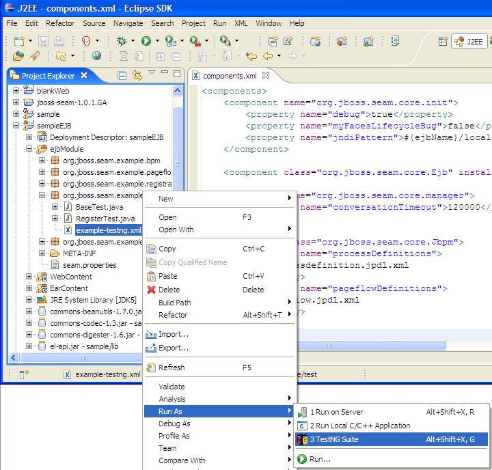The height and width of the screenshot is (470, 492).
Task: Click the Open Web Browser globe icon
Action: 96,56
